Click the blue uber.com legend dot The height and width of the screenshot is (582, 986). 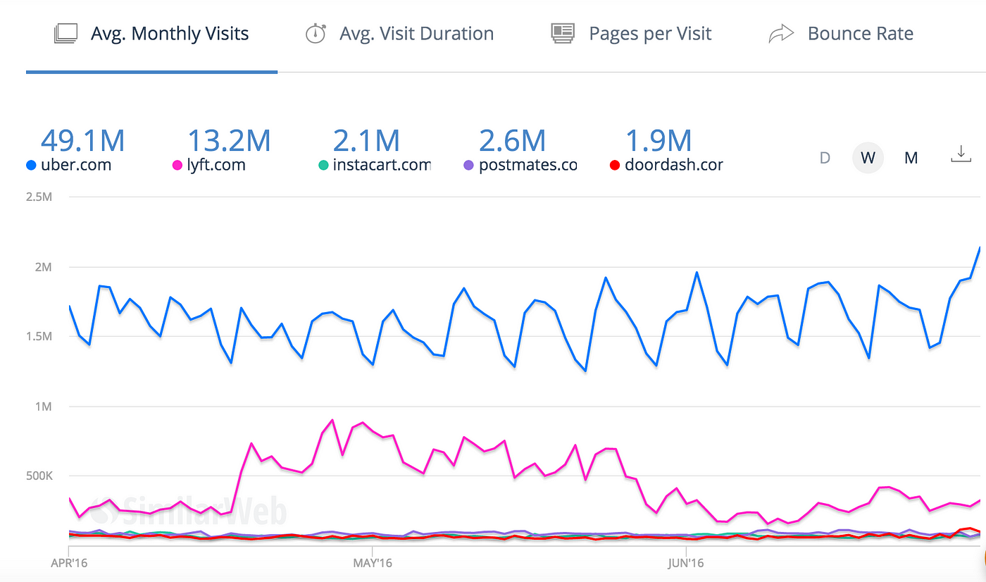point(31,166)
